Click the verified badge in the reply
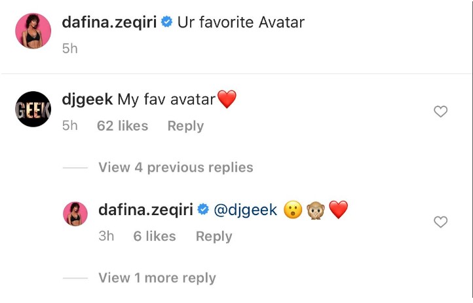Screen dimensions: 473x303 pyautogui.click(x=203, y=211)
